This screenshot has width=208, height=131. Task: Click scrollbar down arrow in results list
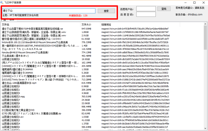(x=205, y=128)
